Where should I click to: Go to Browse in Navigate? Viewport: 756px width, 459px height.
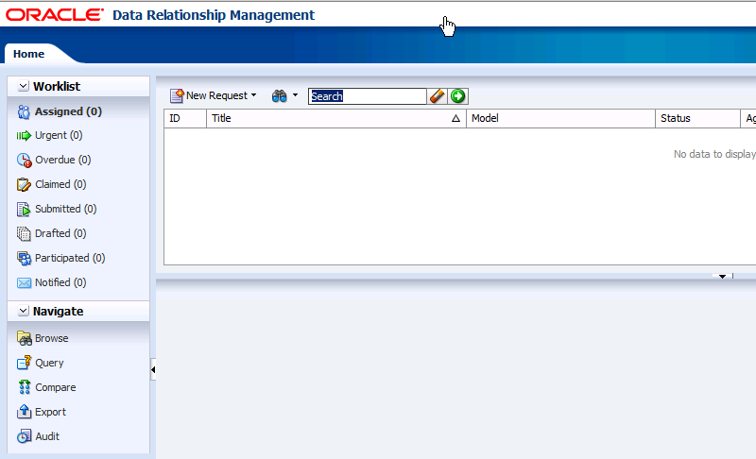point(52,339)
